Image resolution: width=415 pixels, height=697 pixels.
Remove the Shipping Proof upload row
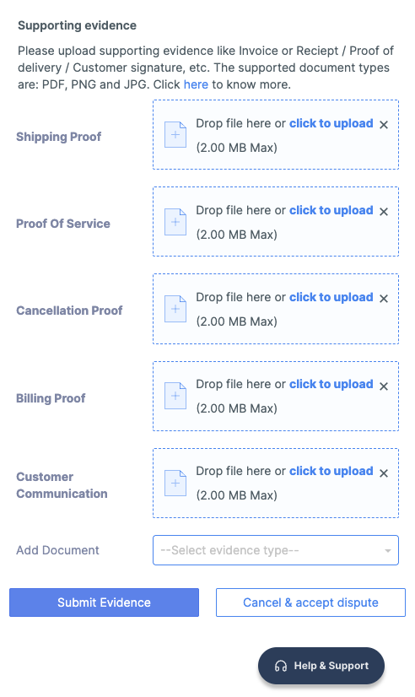tap(384, 125)
